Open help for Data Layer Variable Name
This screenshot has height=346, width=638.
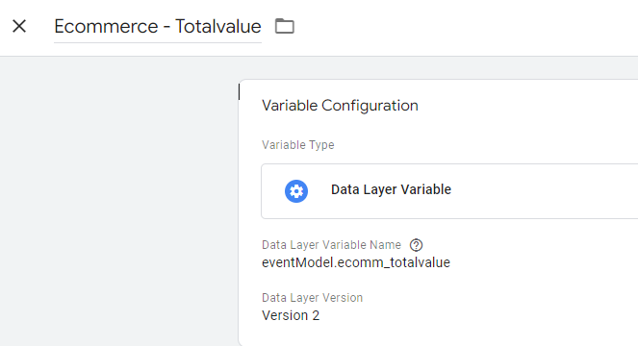pos(416,245)
